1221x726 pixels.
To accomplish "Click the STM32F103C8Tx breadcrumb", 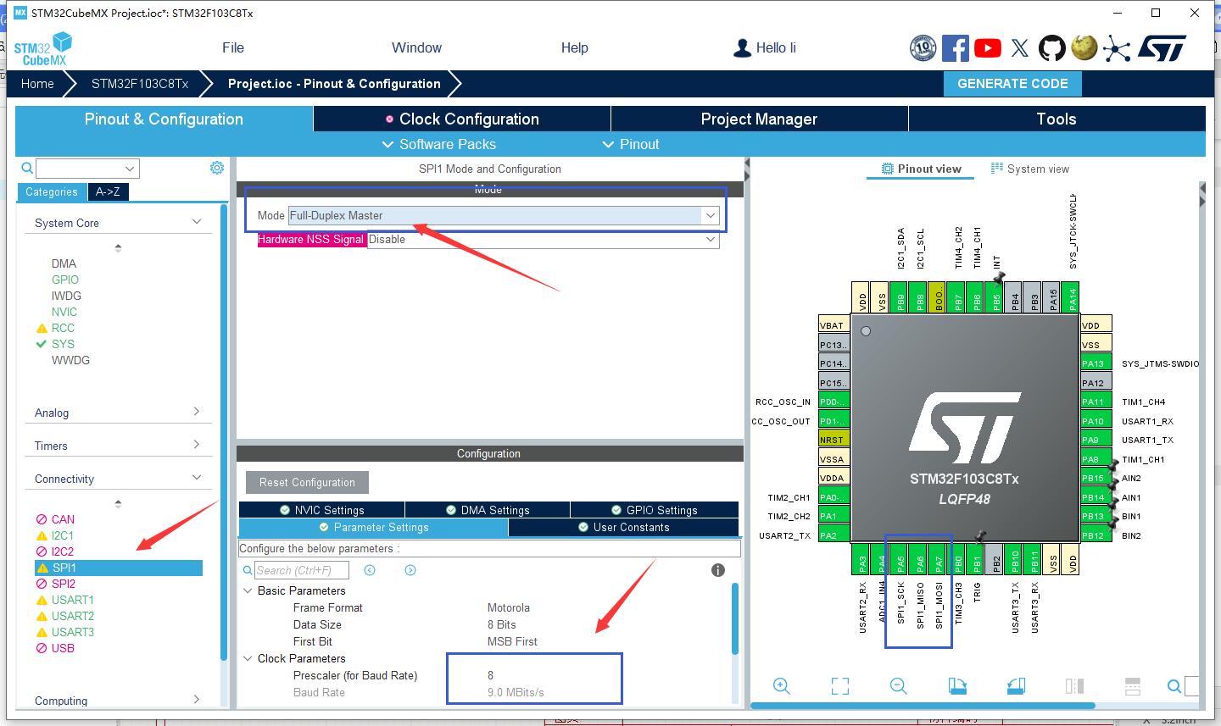I will (140, 84).
